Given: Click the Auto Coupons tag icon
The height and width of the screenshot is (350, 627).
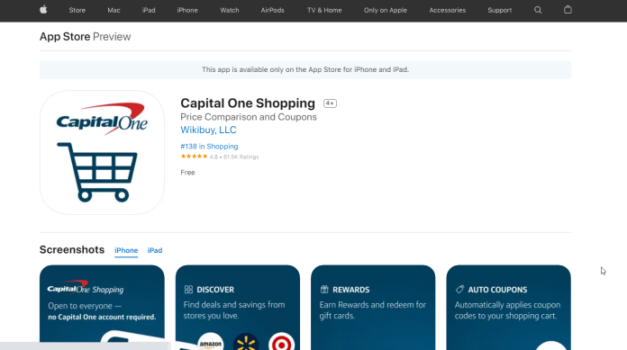Looking at the screenshot, I should [459, 290].
